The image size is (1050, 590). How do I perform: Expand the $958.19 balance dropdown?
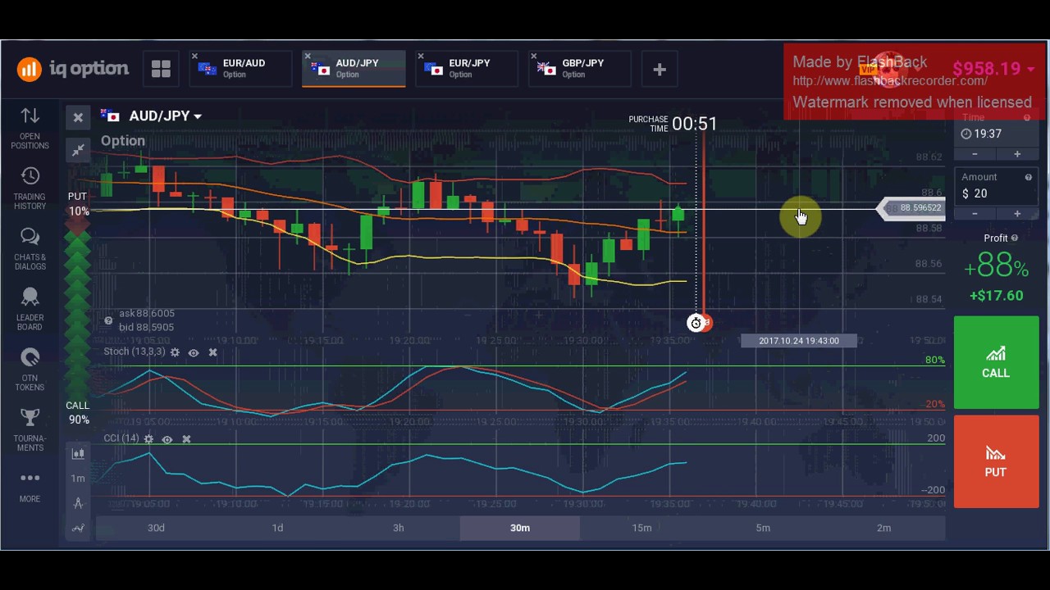tap(993, 69)
